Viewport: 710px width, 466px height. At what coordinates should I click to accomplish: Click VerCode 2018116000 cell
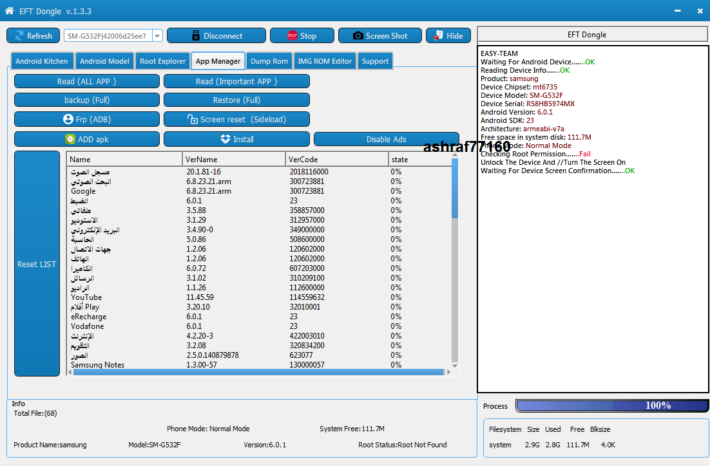(x=309, y=171)
